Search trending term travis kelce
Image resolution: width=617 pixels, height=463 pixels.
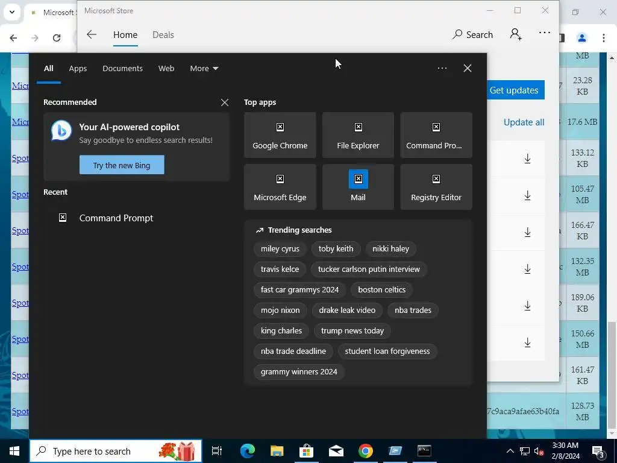(280, 269)
